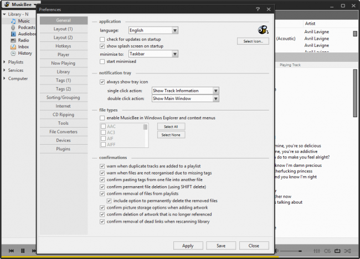Screen dimensions: 360x259
Task: Expand the Computer tree node
Action: [x=4, y=78]
